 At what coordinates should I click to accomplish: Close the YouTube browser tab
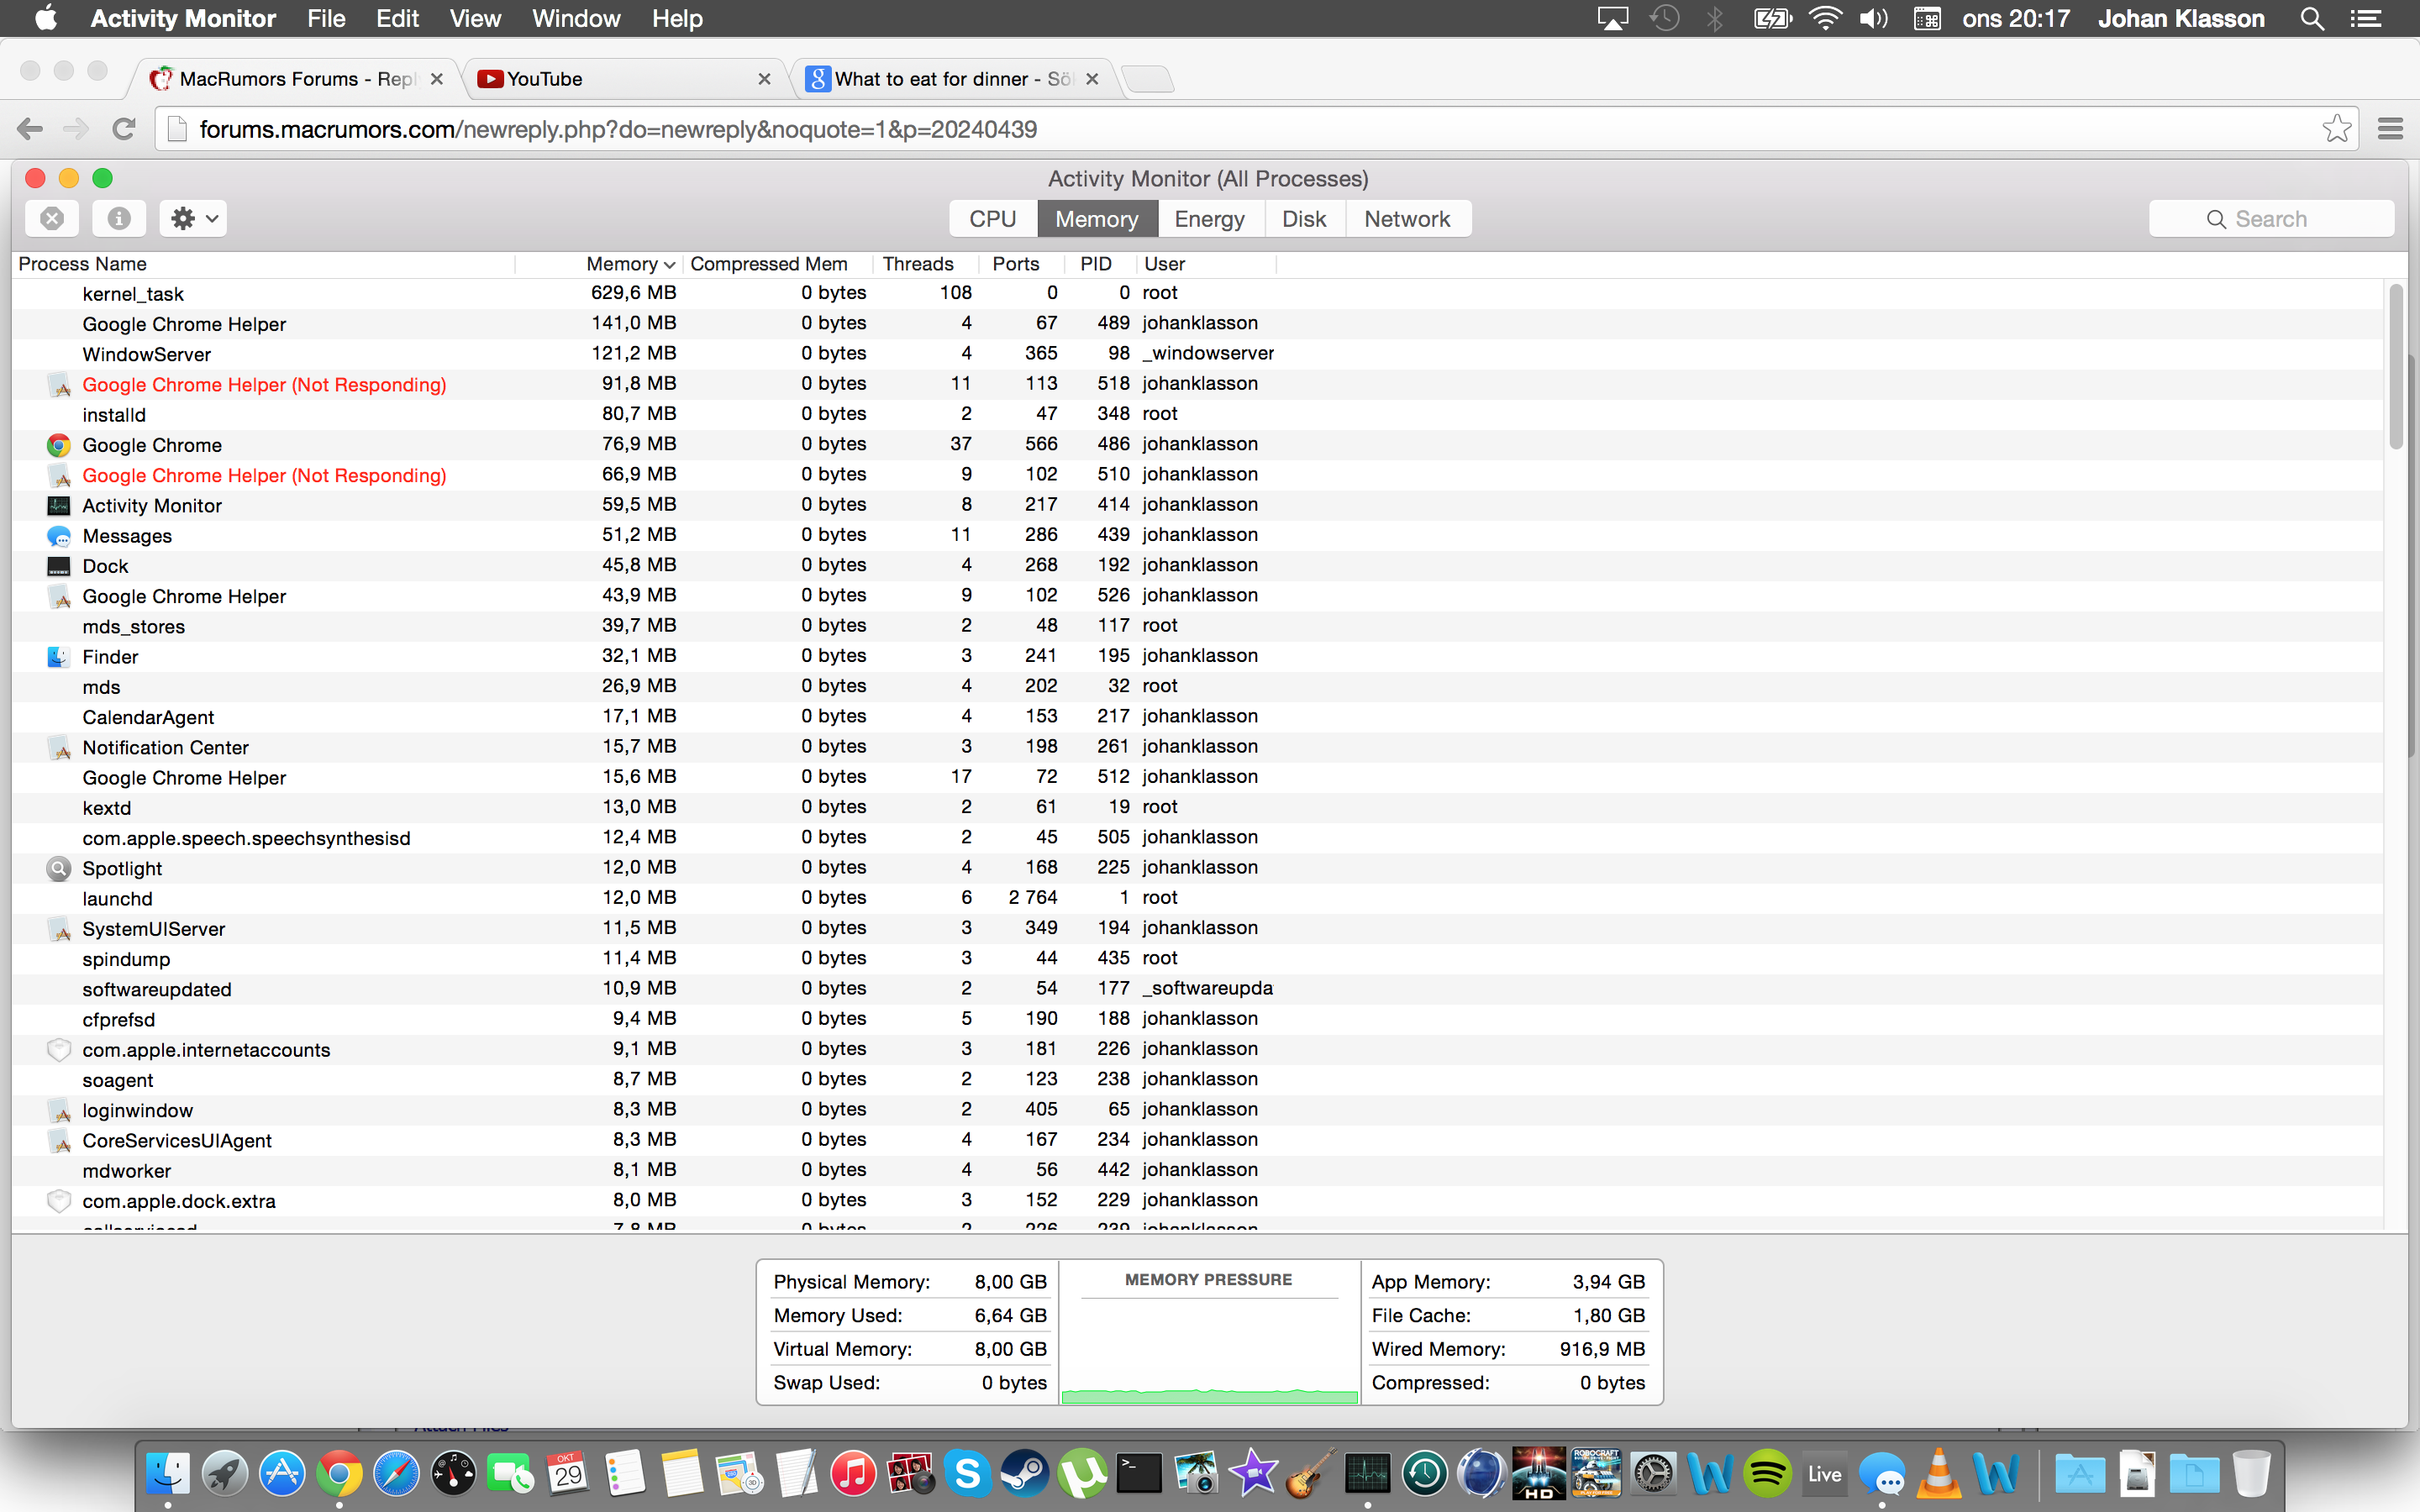tap(764, 79)
